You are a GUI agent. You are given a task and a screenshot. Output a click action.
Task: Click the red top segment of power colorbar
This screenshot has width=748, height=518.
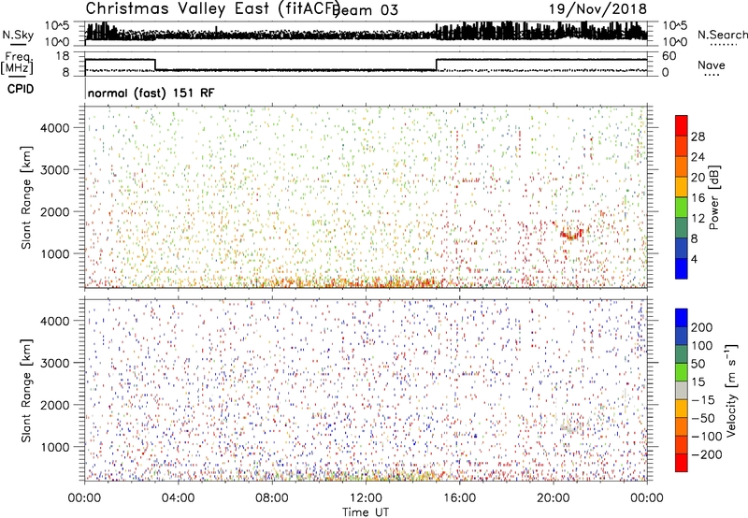(x=682, y=125)
